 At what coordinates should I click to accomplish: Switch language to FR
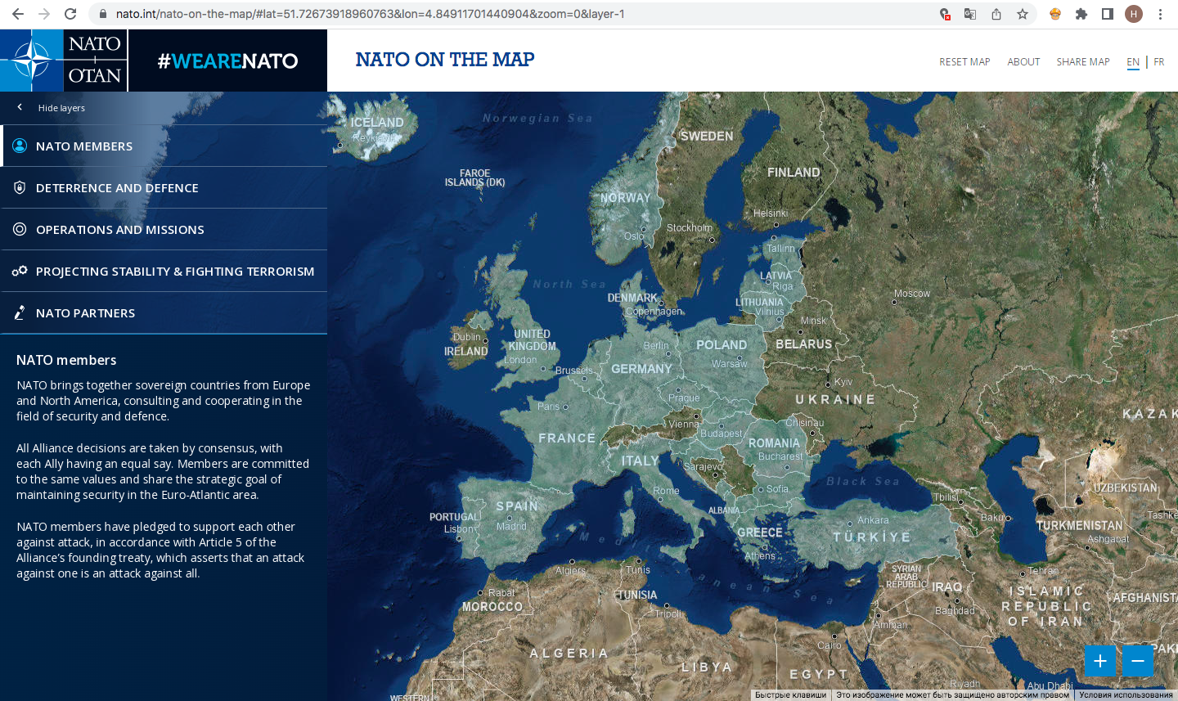1159,62
